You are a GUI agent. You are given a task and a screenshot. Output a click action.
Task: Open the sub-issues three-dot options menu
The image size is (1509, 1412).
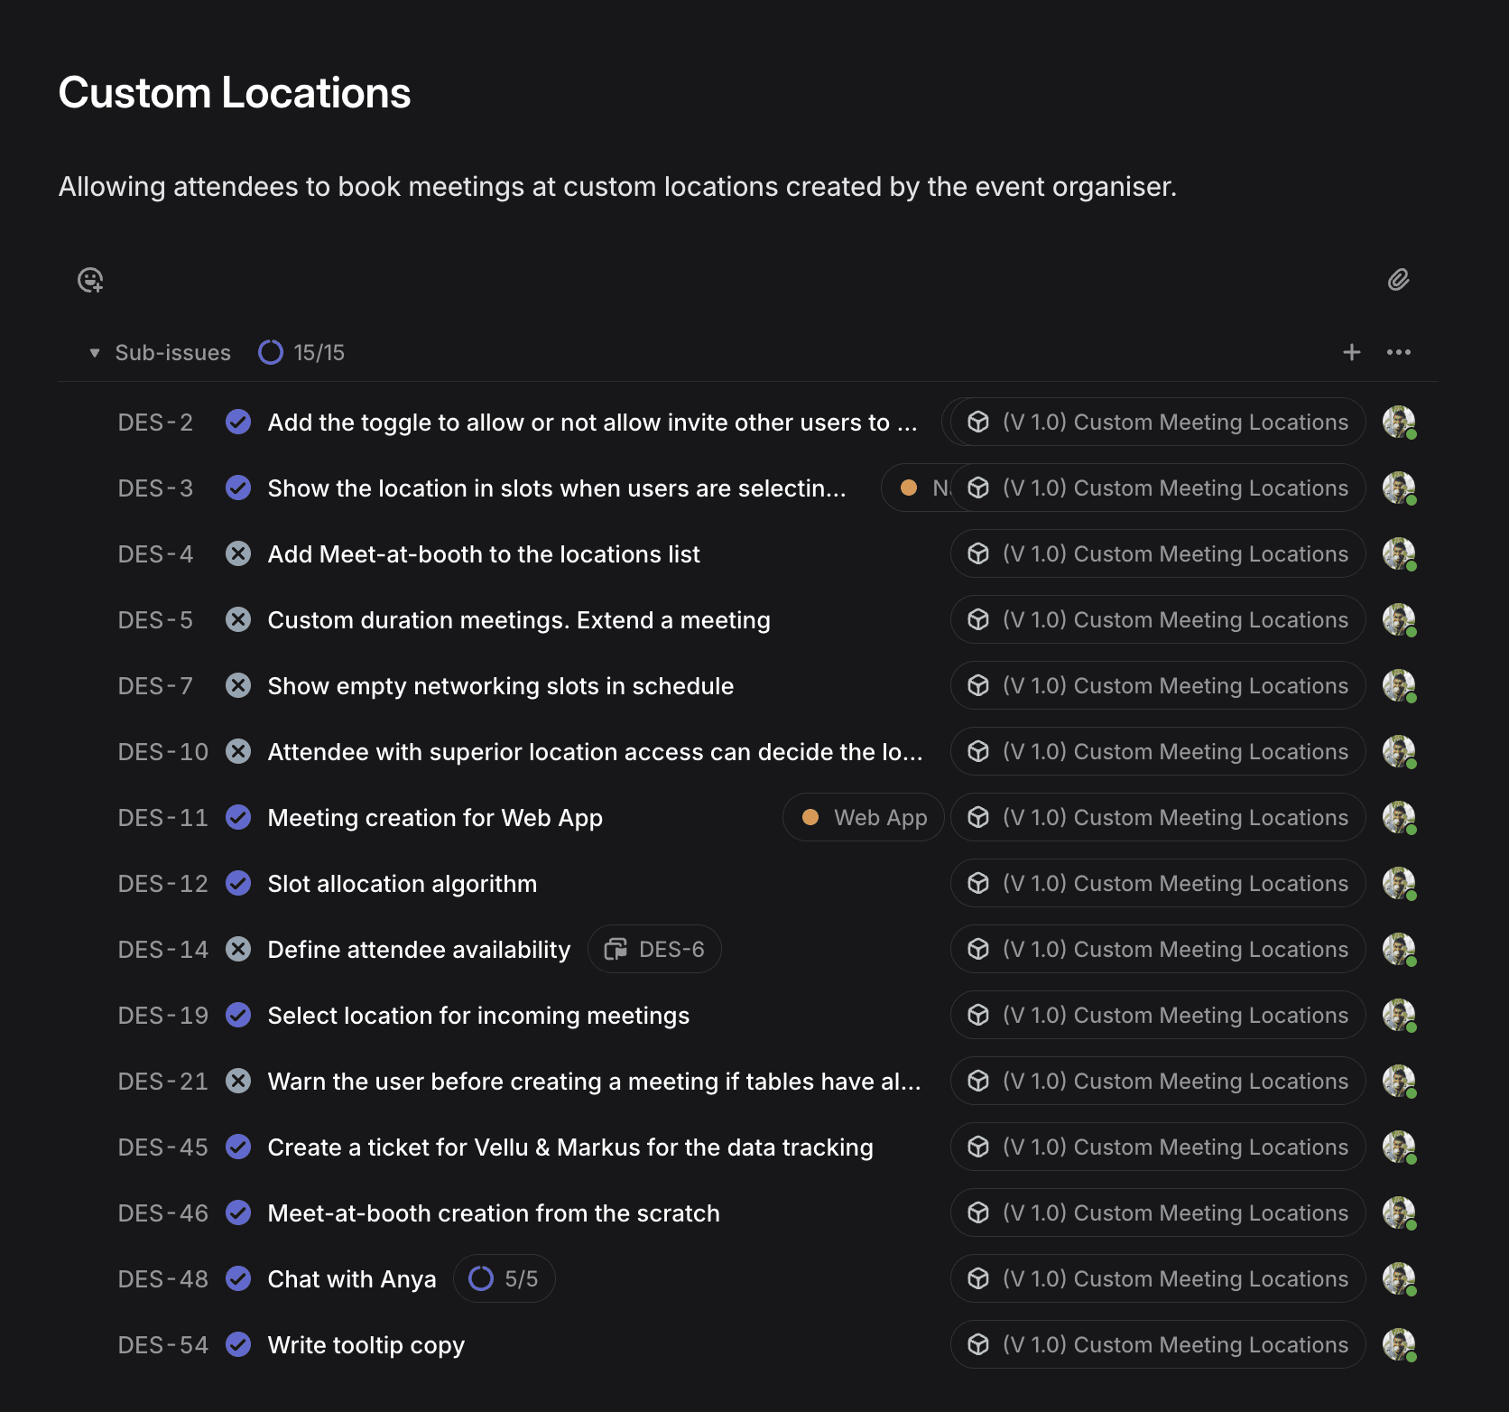point(1398,352)
